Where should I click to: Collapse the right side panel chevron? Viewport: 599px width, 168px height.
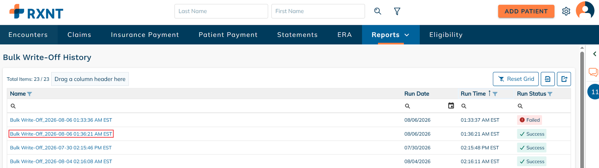coord(595,54)
